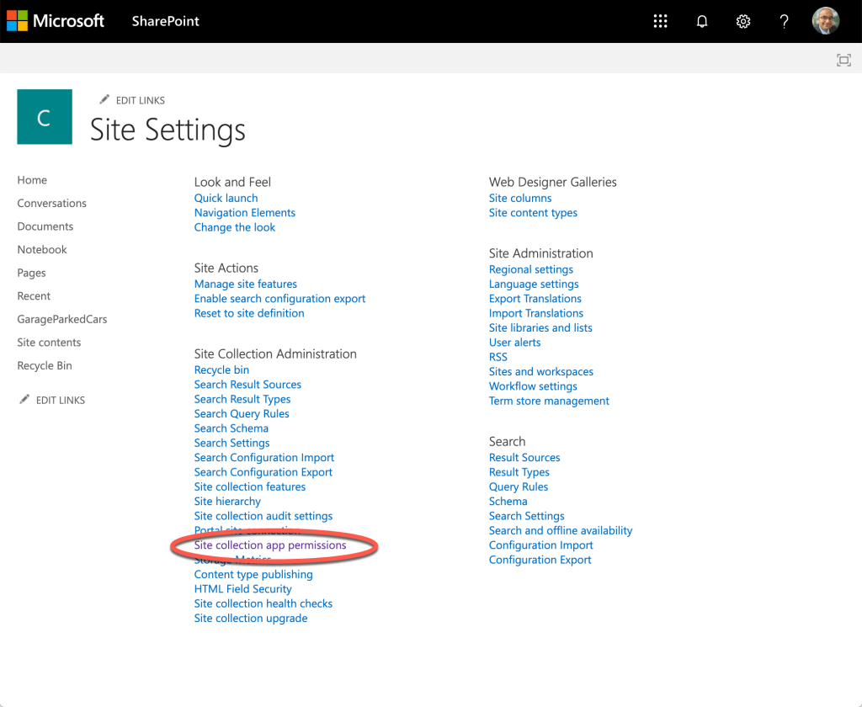Click the green C site logo
The height and width of the screenshot is (707, 862).
(x=45, y=117)
